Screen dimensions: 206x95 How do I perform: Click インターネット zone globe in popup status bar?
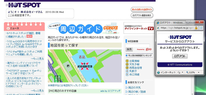click(x=158, y=72)
